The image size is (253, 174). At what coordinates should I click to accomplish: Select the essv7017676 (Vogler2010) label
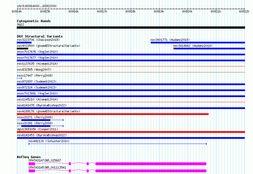(38, 52)
